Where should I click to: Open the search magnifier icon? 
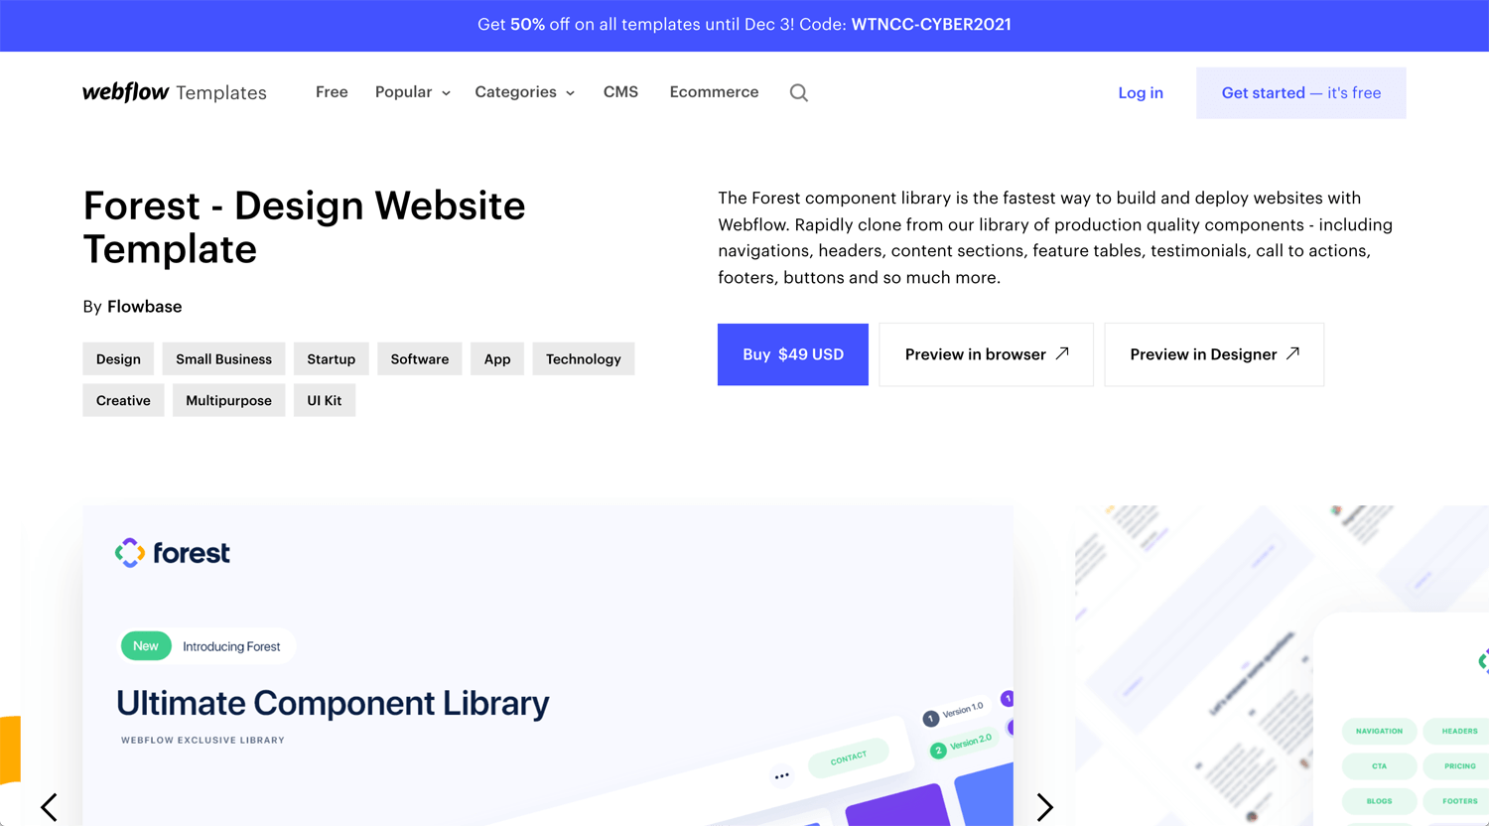pos(799,92)
